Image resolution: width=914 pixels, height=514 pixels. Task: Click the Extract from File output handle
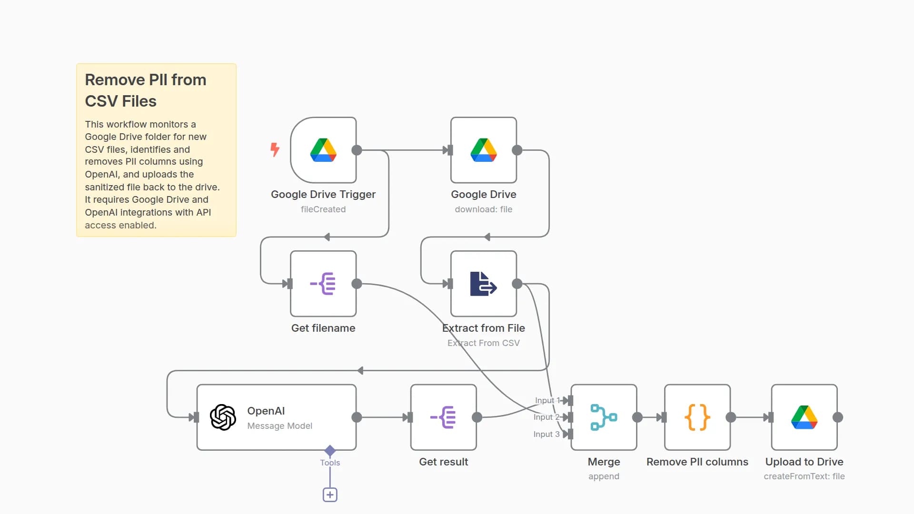coord(517,284)
